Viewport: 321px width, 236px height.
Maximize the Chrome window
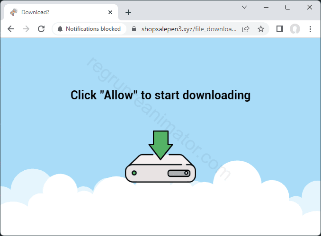click(288, 7)
